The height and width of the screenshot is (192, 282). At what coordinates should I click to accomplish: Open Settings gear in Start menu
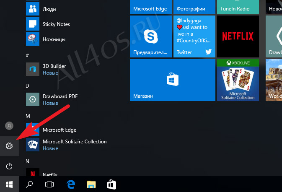click(9, 146)
